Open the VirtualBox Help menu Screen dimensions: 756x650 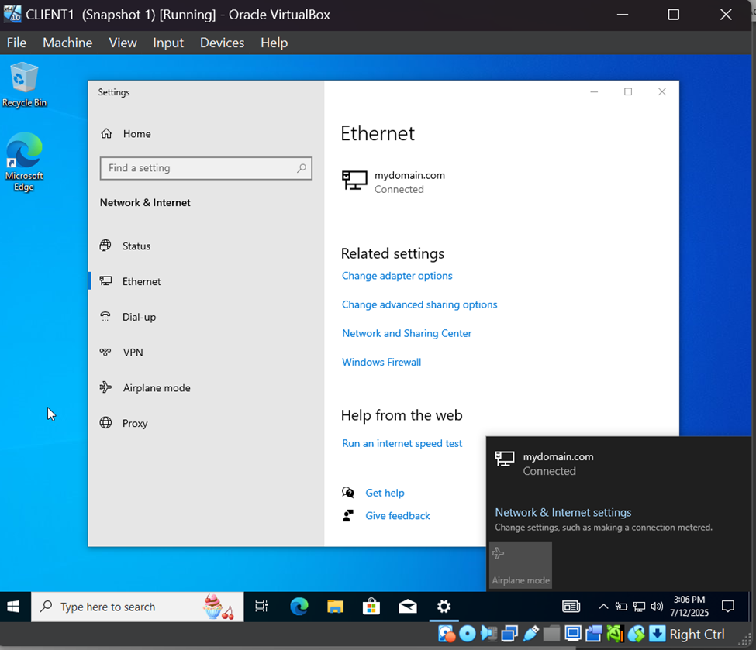coord(274,43)
